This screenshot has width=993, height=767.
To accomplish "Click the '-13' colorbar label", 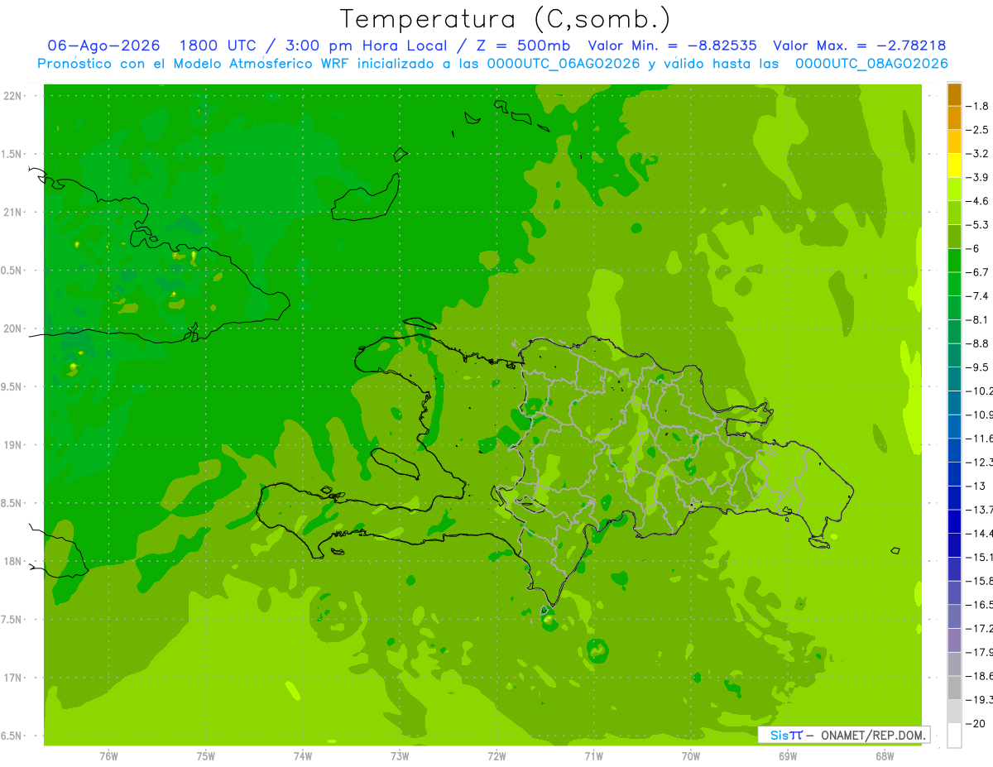I will point(977,486).
